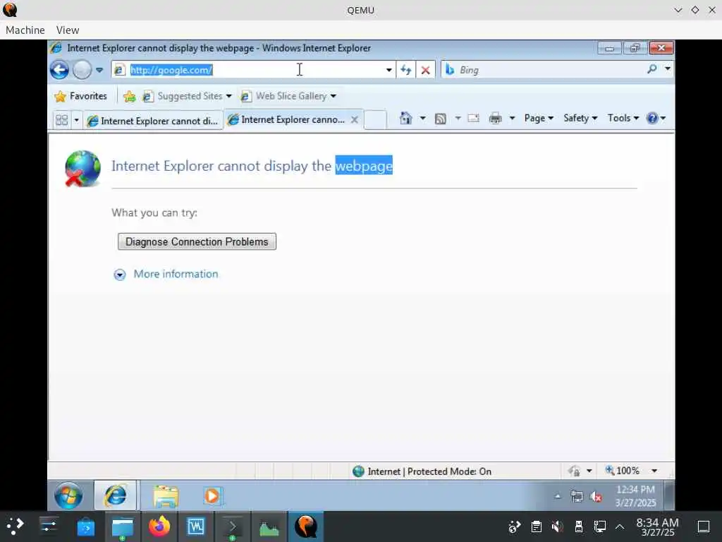Open a new blank tab
Screen dimensions: 722x542
click(375, 120)
